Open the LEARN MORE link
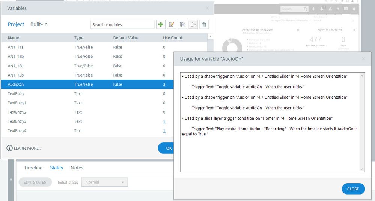 click(x=27, y=148)
